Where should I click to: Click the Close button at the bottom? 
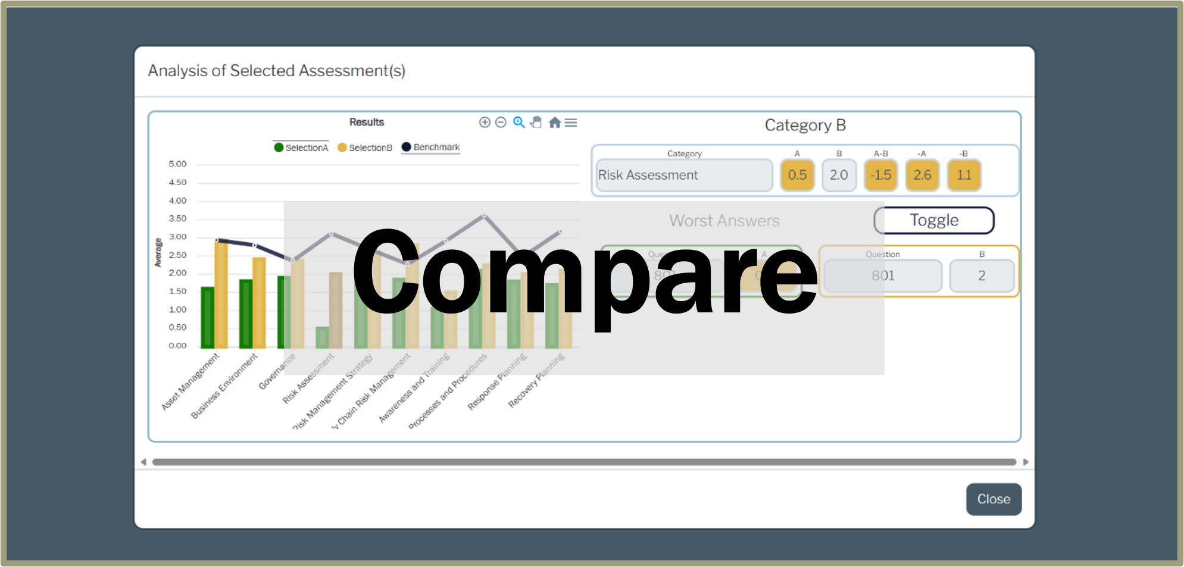click(x=993, y=499)
